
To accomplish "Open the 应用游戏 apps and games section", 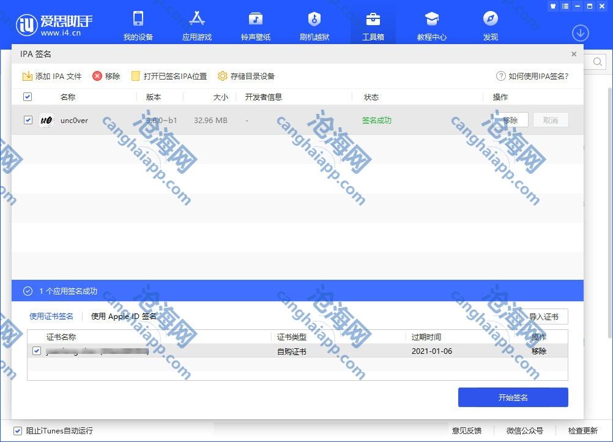I will coord(196,25).
